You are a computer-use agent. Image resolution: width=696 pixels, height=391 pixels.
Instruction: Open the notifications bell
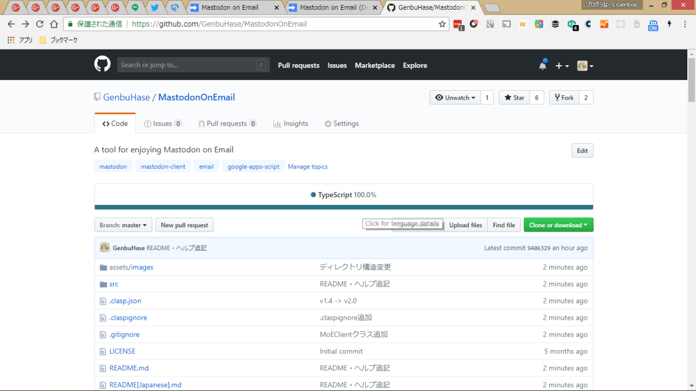pos(542,65)
